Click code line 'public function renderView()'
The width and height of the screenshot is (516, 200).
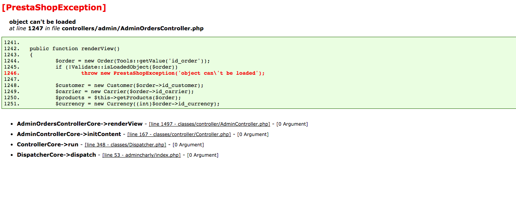pyautogui.click(x=75, y=49)
